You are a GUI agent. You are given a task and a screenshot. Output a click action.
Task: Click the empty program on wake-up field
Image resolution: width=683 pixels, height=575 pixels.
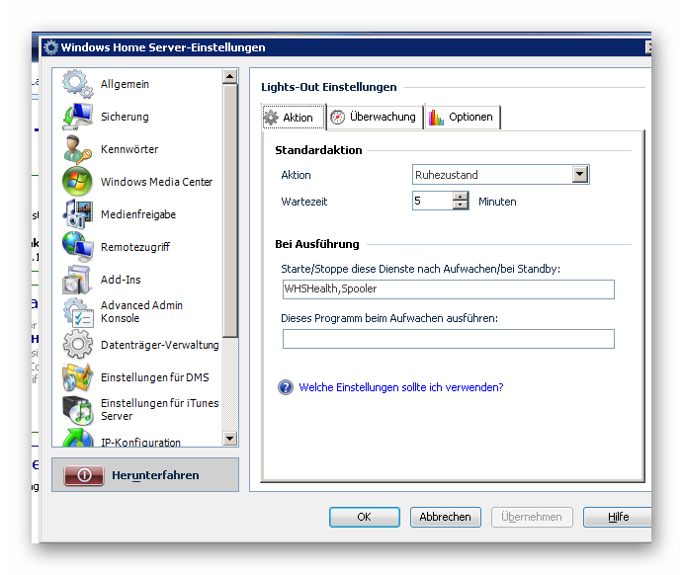click(x=448, y=339)
